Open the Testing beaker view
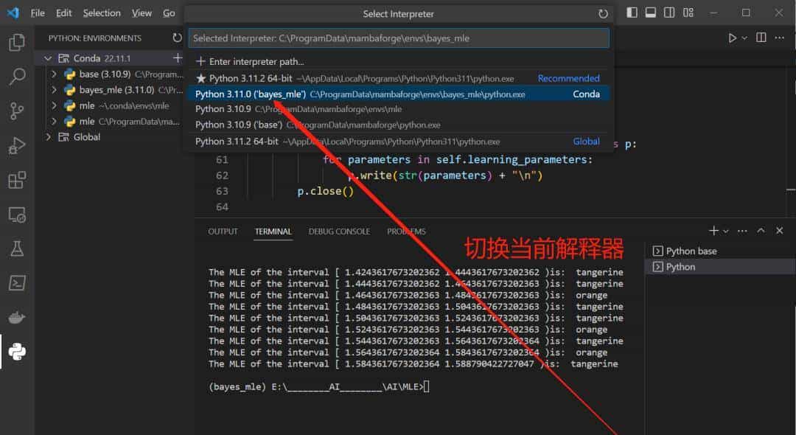The image size is (796, 435). 16,250
